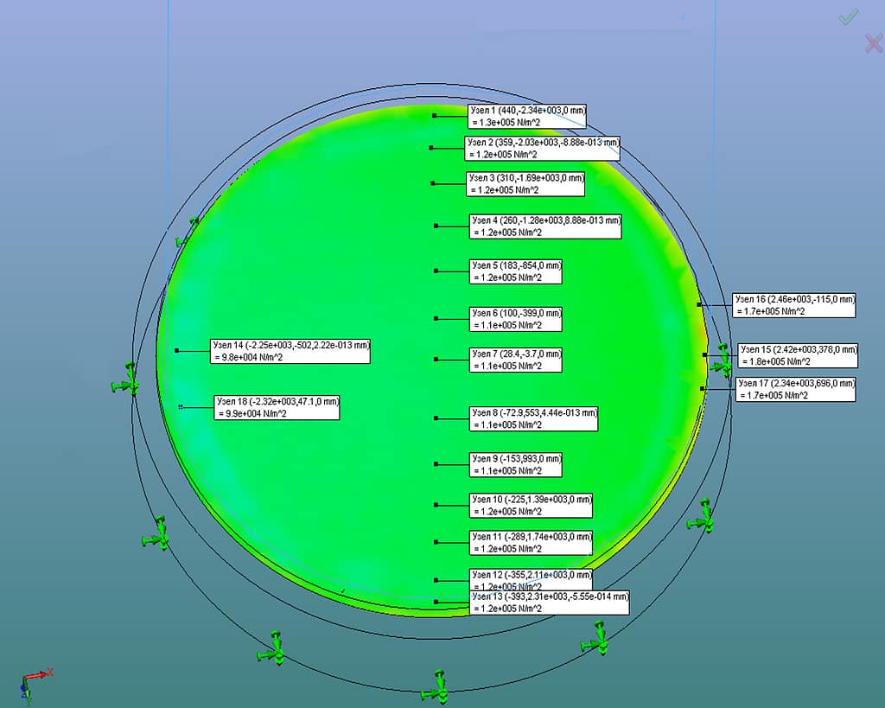Pick the probe point marker for Узел 18
The image size is (885, 708).
point(181,406)
